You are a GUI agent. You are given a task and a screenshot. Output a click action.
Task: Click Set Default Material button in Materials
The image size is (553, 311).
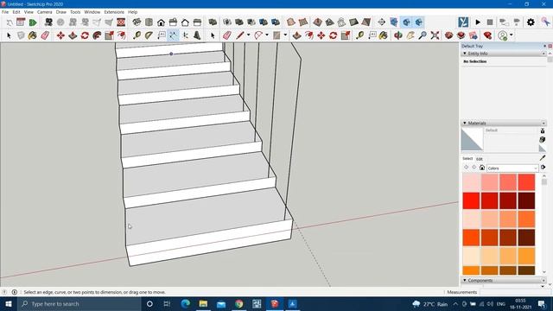pyautogui.click(x=543, y=149)
